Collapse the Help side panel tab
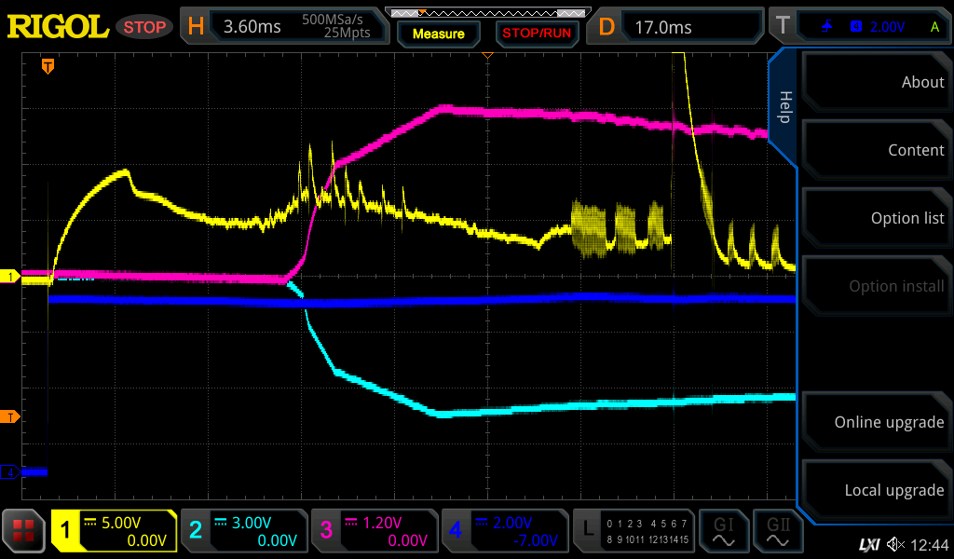 click(x=784, y=107)
